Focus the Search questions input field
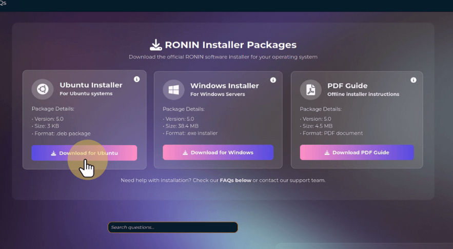Viewport: 453px width, 249px height. [x=172, y=227]
